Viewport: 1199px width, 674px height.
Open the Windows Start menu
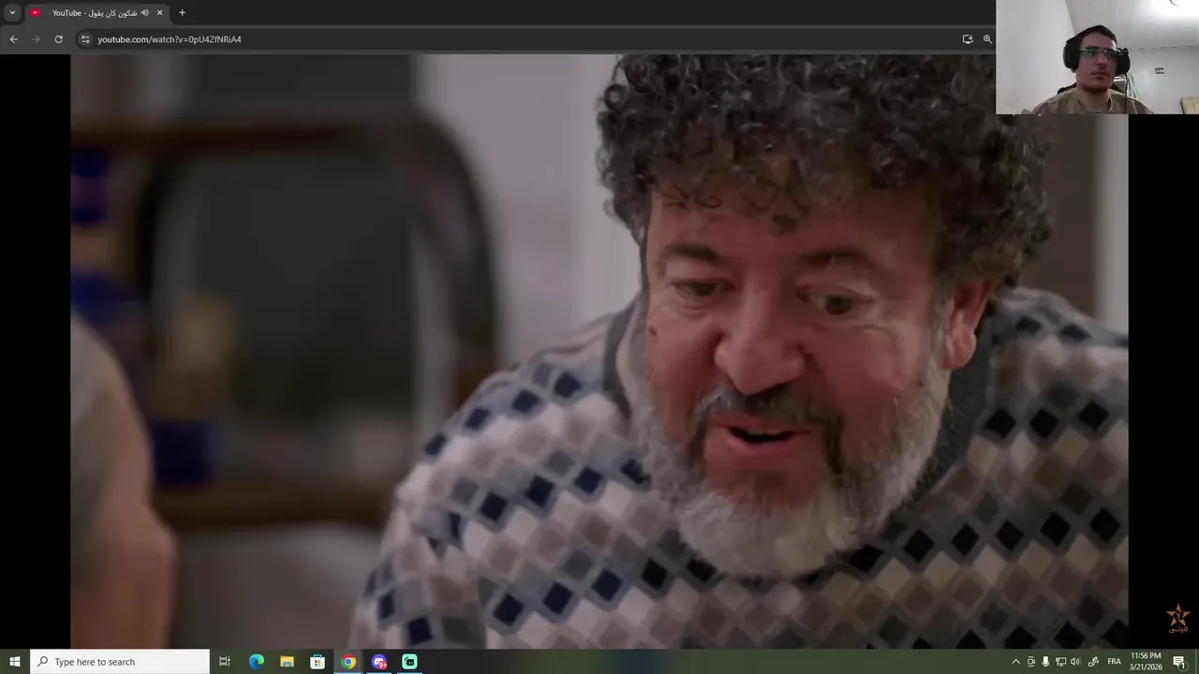[x=15, y=662]
